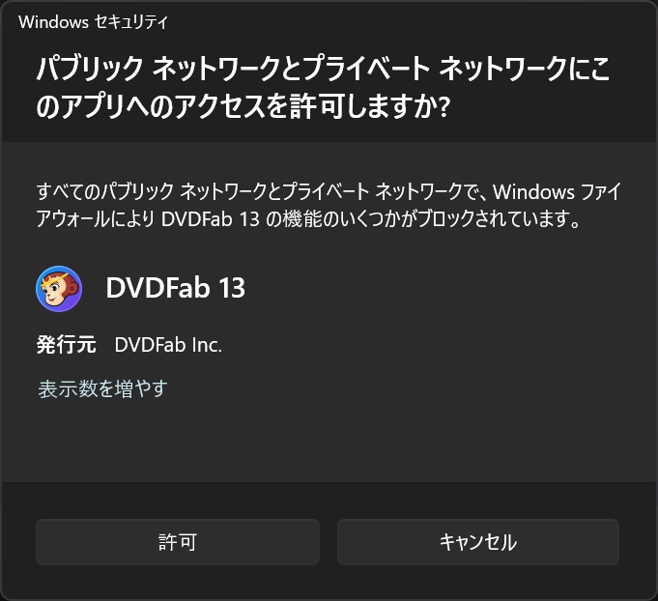The width and height of the screenshot is (658, 601).
Task: Click DVDFab 13 mention in description paragraph
Action: [x=211, y=219]
